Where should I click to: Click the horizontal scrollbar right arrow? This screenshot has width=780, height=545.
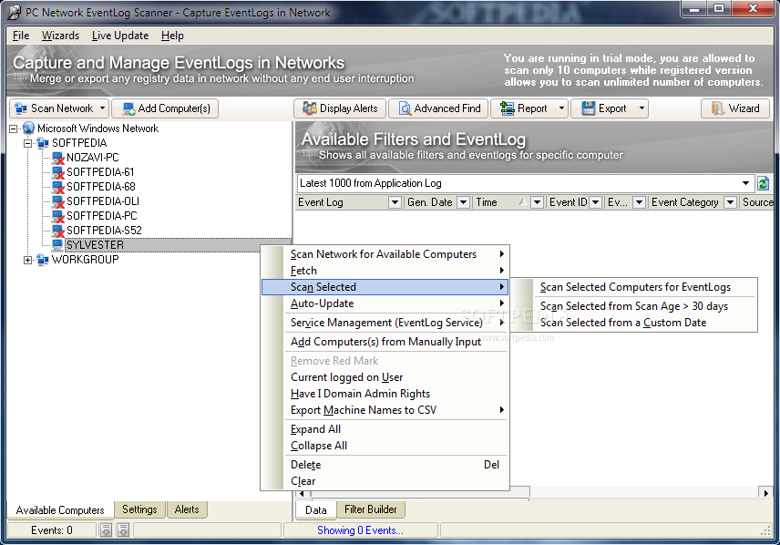click(765, 493)
